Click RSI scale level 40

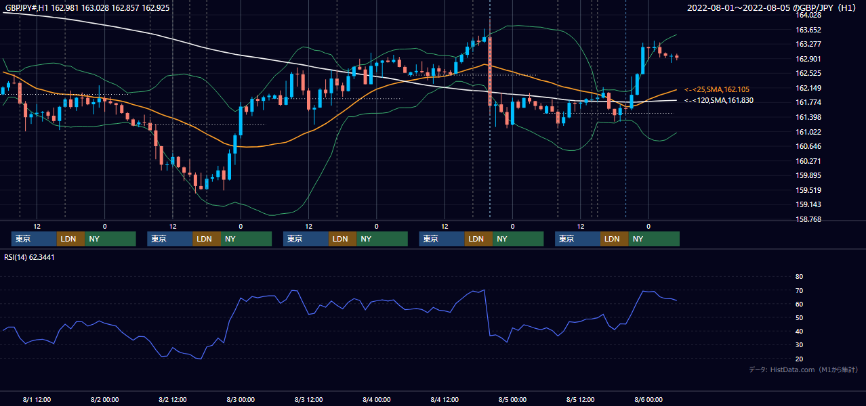[x=799, y=331]
